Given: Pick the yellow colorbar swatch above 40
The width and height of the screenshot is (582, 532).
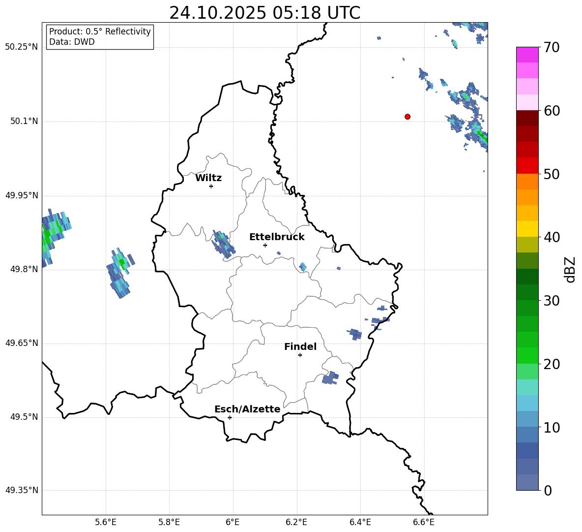Looking at the screenshot, I should [527, 229].
